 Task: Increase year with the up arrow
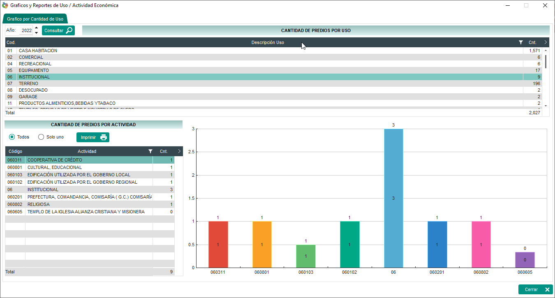click(x=36, y=28)
